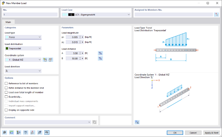Close the New Member Load dialog
The height and width of the screenshot is (137, 222).
pyautogui.click(x=217, y=3)
